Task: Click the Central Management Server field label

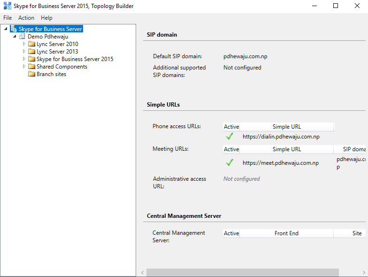Action: point(178,237)
